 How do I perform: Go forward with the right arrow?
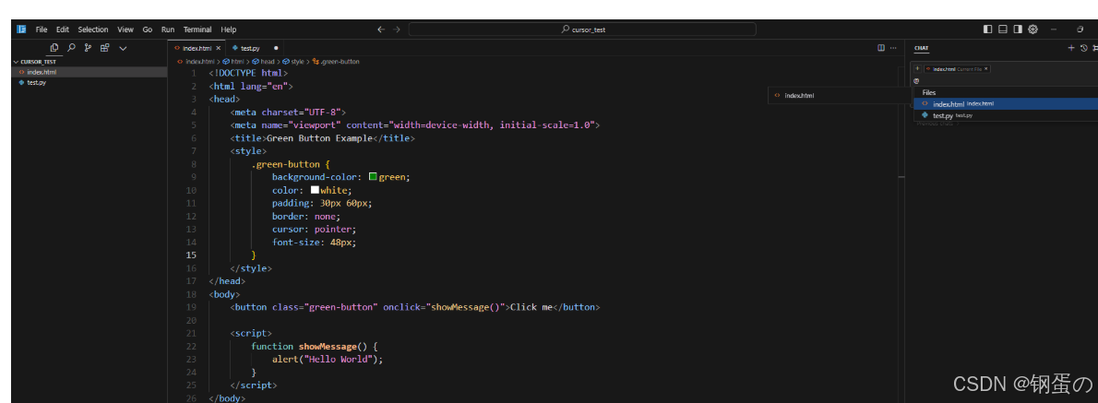tap(397, 30)
